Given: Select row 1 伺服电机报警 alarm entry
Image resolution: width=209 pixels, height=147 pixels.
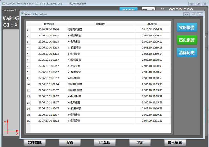Looking at the screenshot, I should tap(98, 30).
